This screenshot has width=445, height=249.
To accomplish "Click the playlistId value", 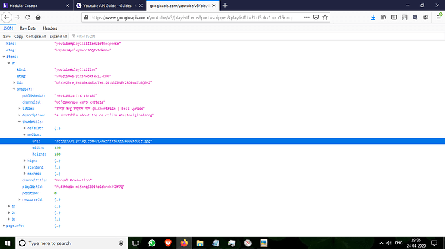I will [90, 187].
